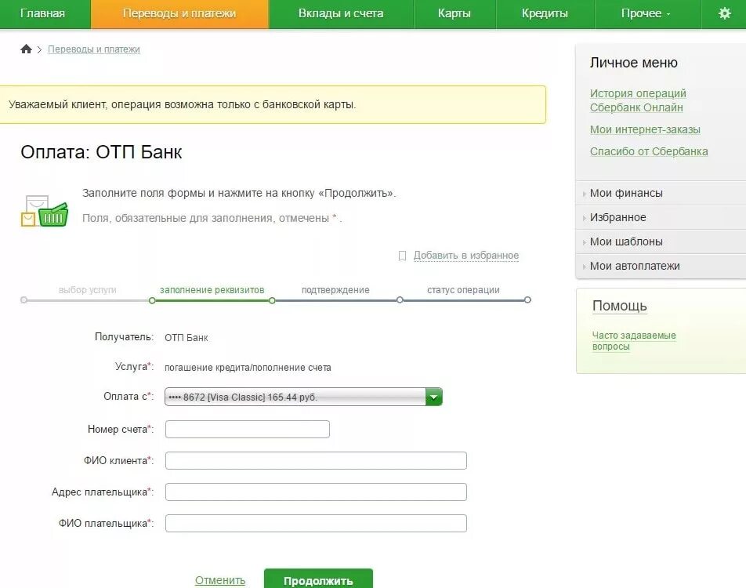Open Мои интернет-заказы link
This screenshot has height=588, width=746.
click(645, 129)
